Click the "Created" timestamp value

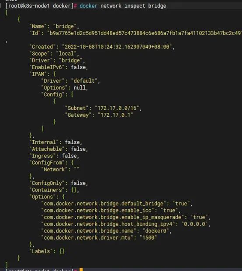[117, 47]
